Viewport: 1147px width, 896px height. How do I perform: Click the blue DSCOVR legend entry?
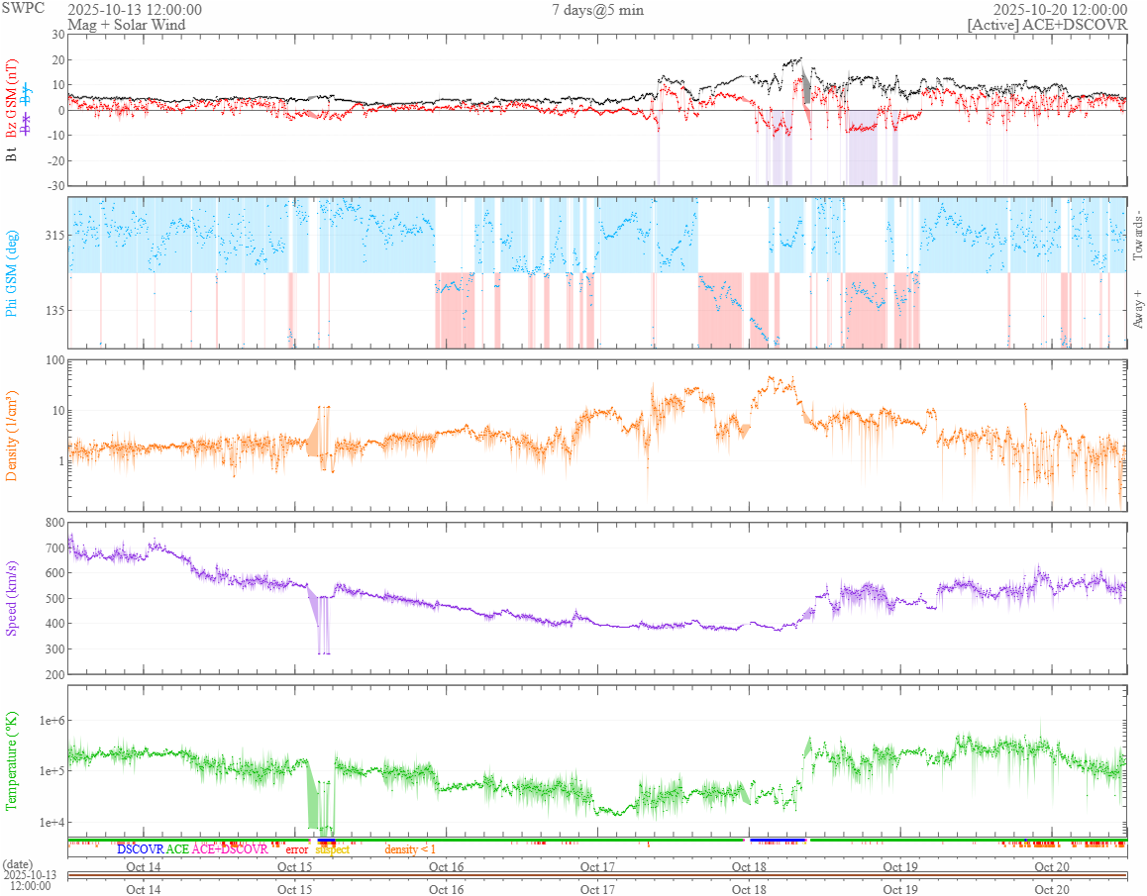141,849
